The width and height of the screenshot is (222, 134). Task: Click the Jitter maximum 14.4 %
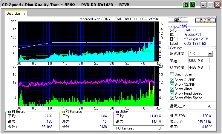156,121
